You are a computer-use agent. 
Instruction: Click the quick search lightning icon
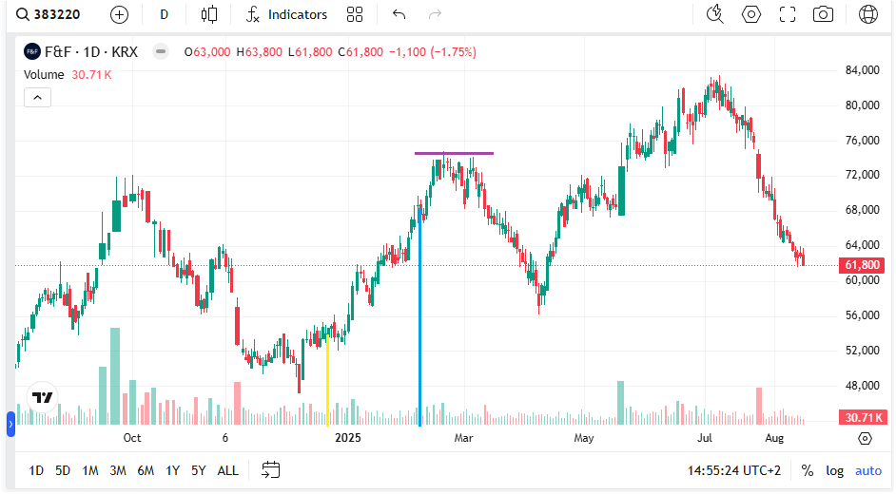pyautogui.click(x=715, y=14)
